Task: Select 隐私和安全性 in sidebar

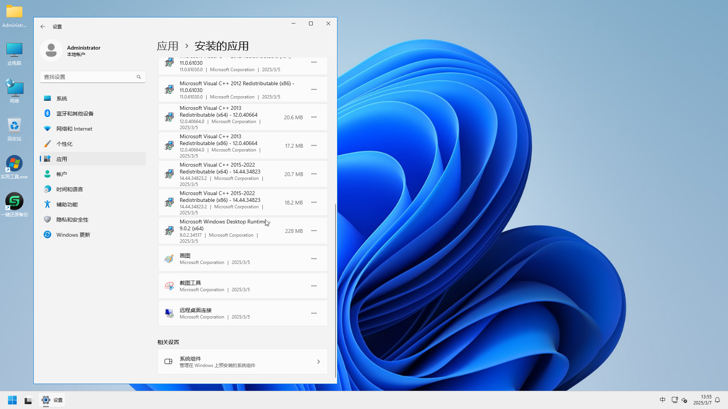Action: [93, 220]
